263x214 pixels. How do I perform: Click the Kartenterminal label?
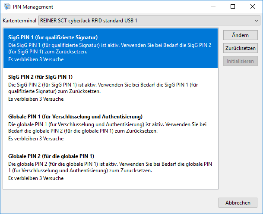click(19, 21)
